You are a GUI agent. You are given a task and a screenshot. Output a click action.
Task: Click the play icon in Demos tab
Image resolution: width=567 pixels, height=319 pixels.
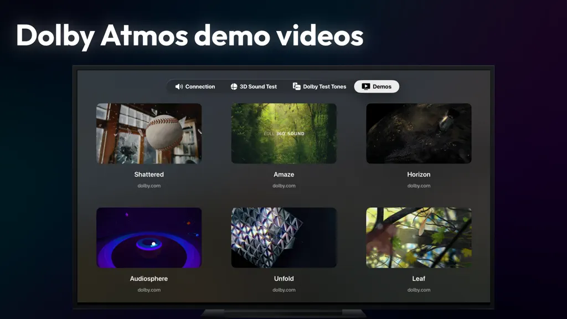point(365,86)
